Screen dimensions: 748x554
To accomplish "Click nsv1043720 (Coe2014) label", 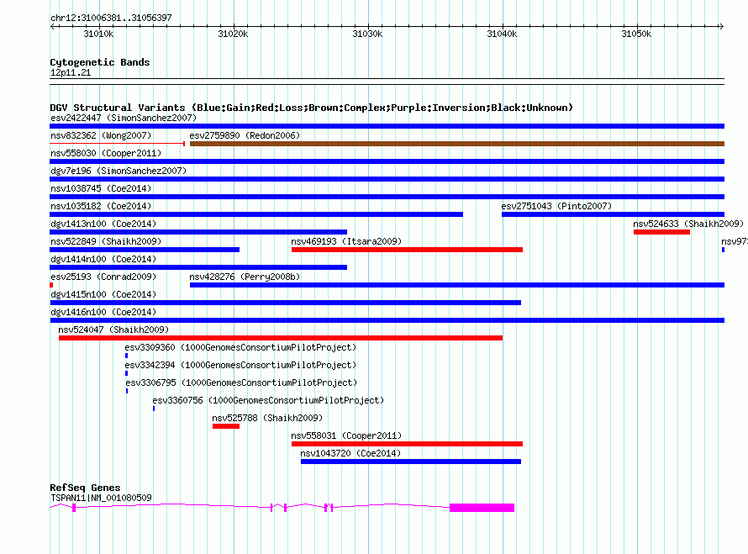I will tap(350, 453).
